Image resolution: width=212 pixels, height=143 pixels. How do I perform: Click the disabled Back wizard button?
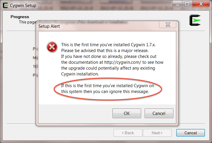click(x=128, y=133)
